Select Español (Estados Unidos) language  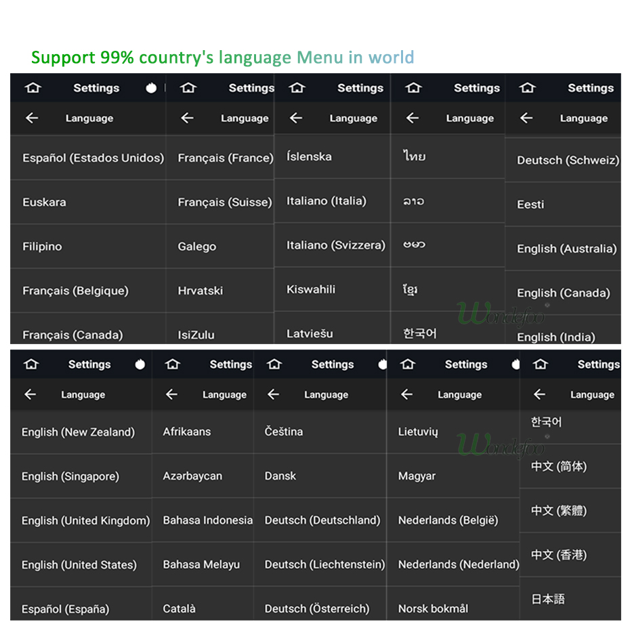[93, 158]
